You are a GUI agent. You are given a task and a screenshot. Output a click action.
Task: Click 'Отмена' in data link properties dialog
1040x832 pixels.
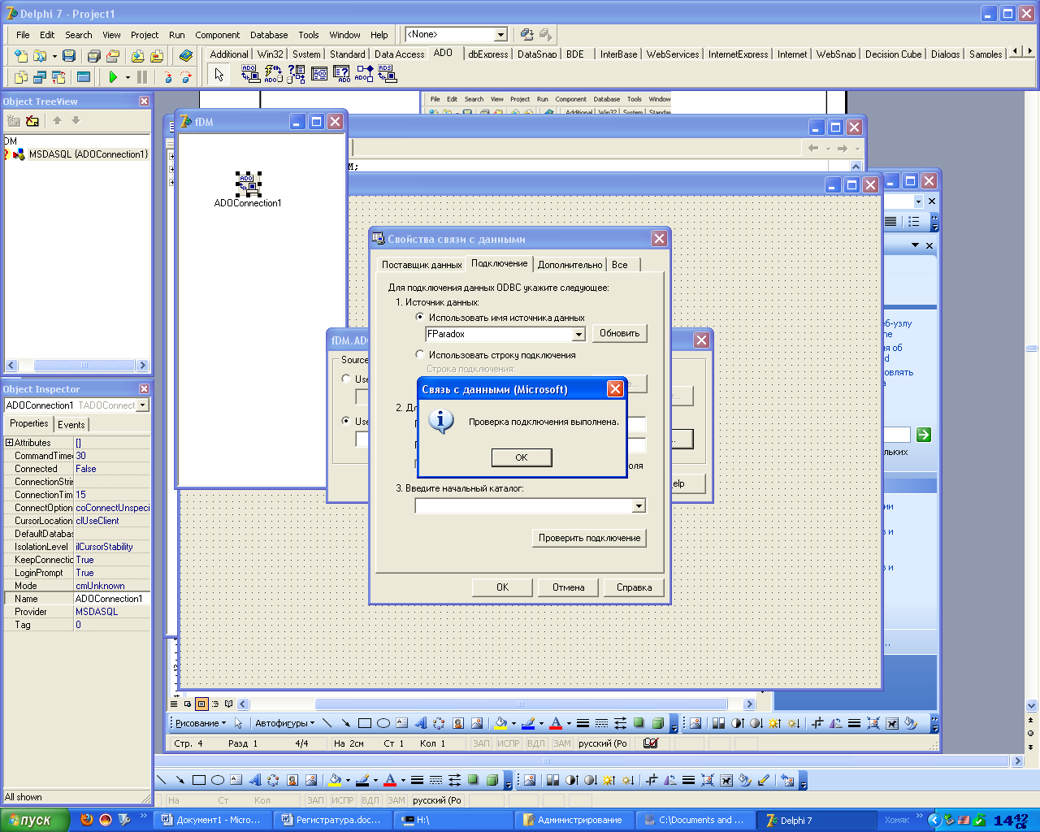point(569,587)
